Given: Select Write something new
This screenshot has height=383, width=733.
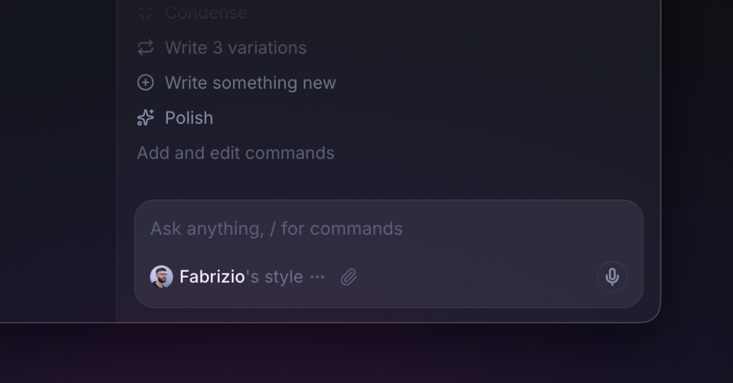Looking at the screenshot, I should [x=250, y=83].
